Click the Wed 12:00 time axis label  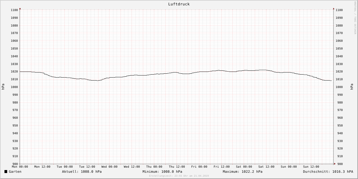(x=132, y=167)
